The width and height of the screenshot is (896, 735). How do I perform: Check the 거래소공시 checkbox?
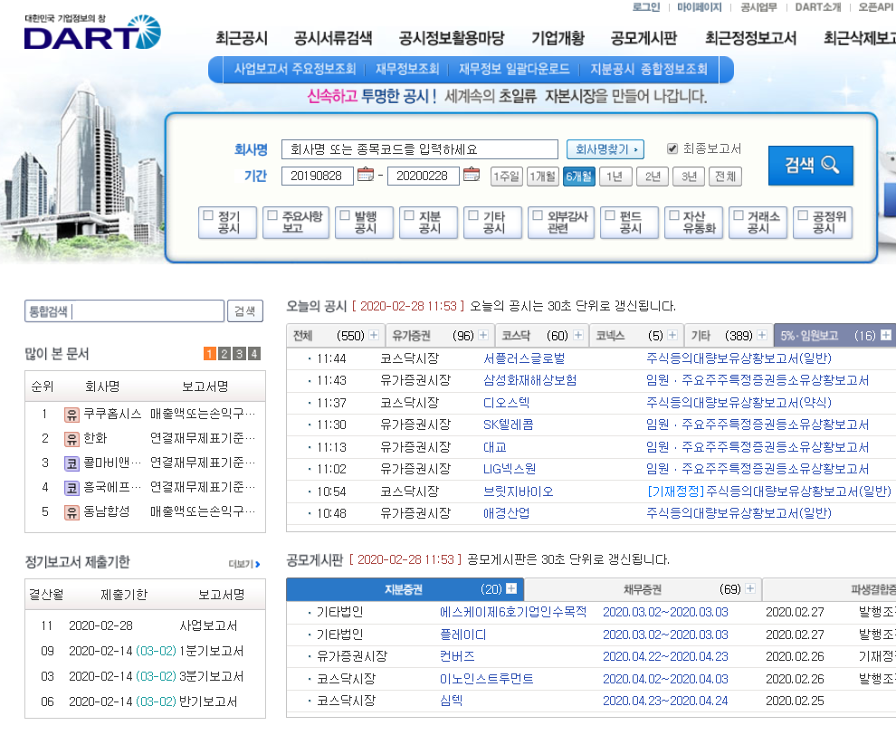tap(739, 215)
